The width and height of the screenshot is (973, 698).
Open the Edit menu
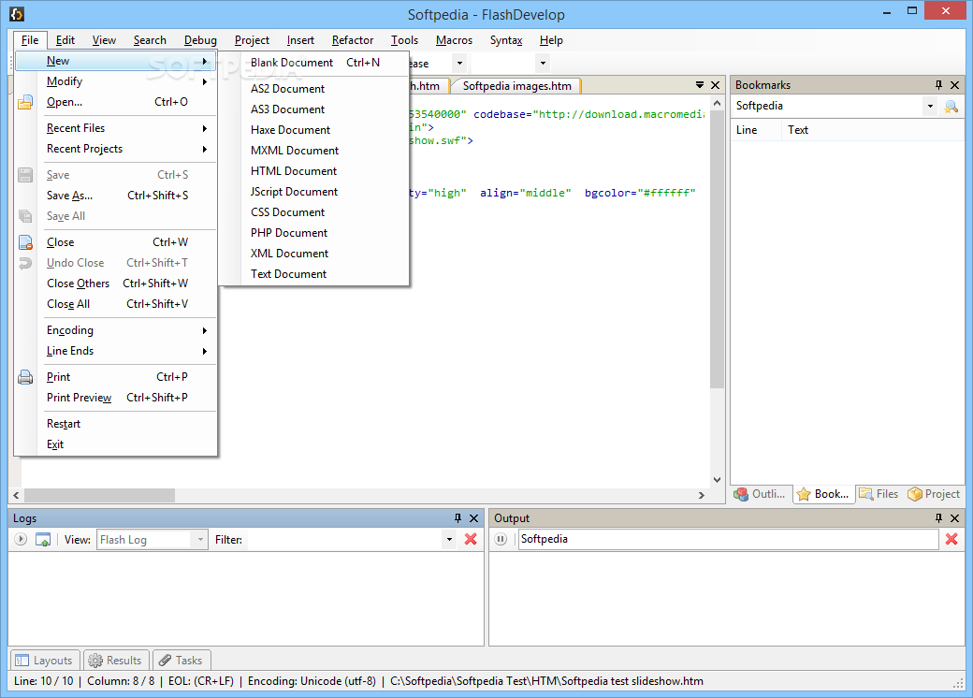[x=65, y=40]
